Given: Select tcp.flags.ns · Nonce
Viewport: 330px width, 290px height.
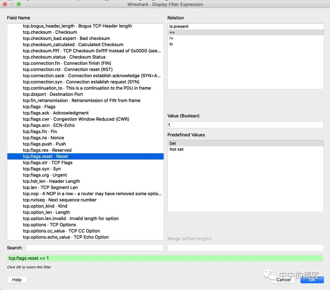Looking at the screenshot, I should [86, 138].
